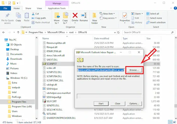Screen dimensions: 177x124
Task: Switch to details view in status bar
Action: (x=170, y=122)
